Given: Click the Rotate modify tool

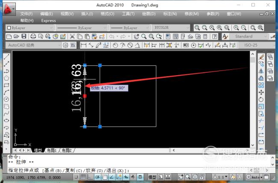Looking at the screenshot, I should 261,100.
